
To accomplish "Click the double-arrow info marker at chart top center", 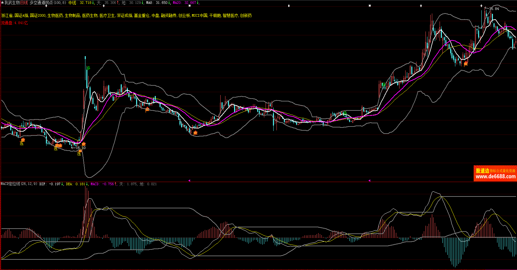I will pos(289,6).
